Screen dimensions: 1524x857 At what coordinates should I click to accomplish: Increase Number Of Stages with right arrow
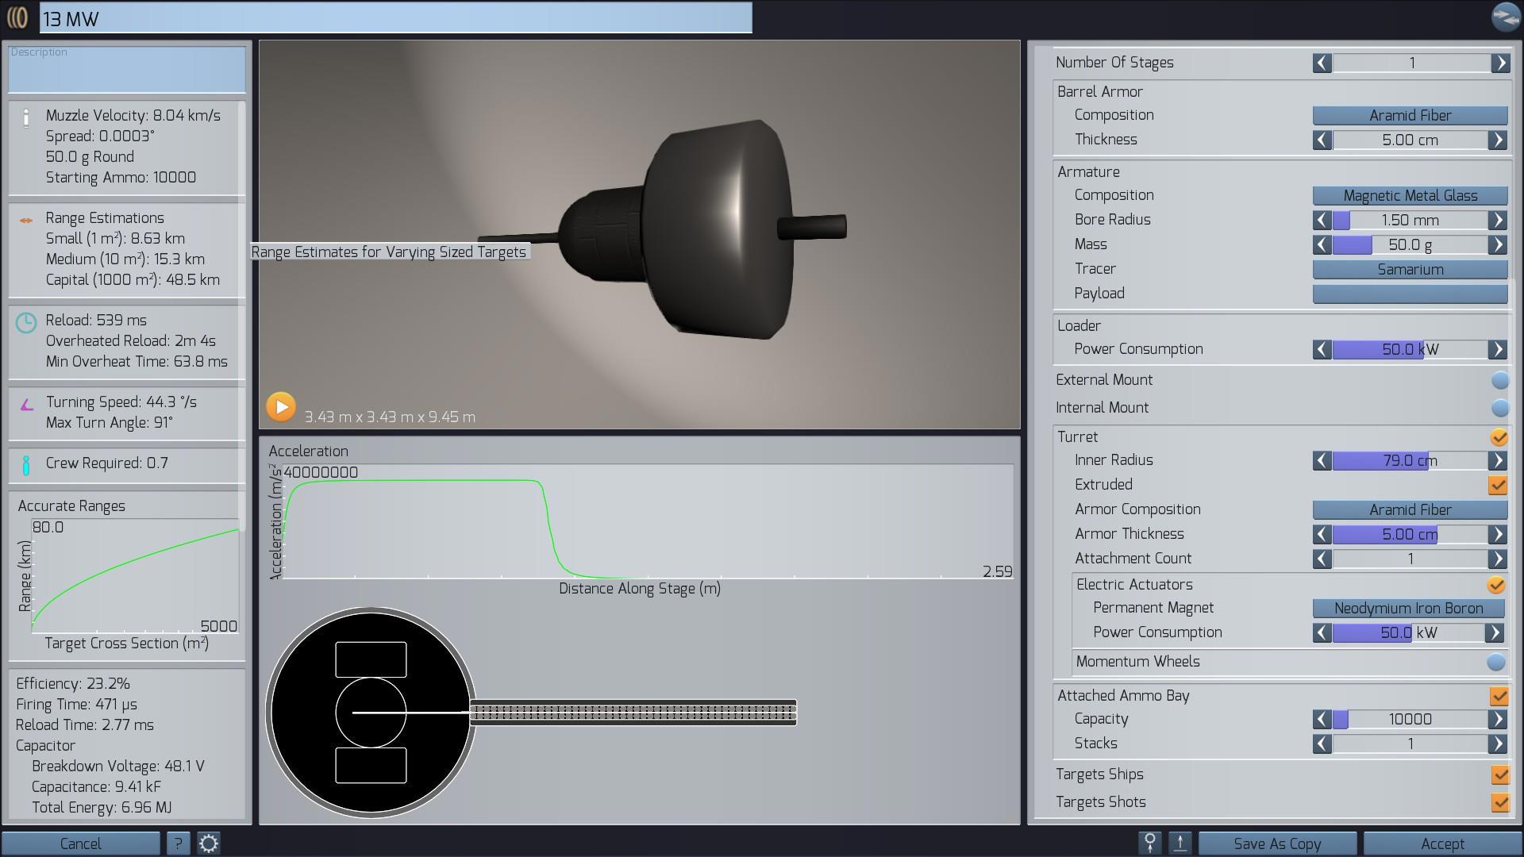point(1499,63)
